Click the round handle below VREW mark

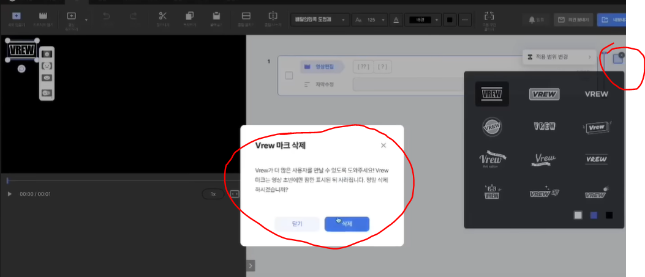pos(21,69)
